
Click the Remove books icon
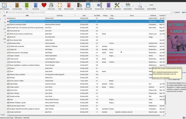pos(69,5)
